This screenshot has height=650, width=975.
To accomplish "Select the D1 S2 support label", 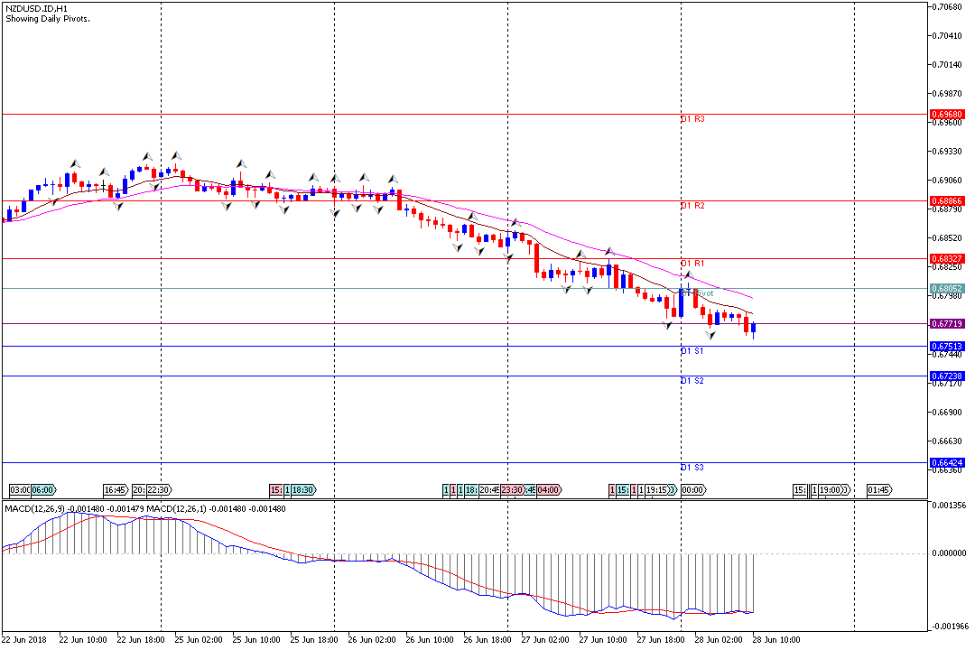I will (692, 381).
